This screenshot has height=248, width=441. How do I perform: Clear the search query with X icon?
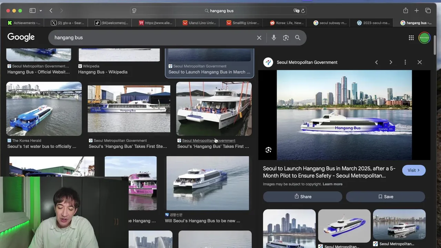(259, 38)
